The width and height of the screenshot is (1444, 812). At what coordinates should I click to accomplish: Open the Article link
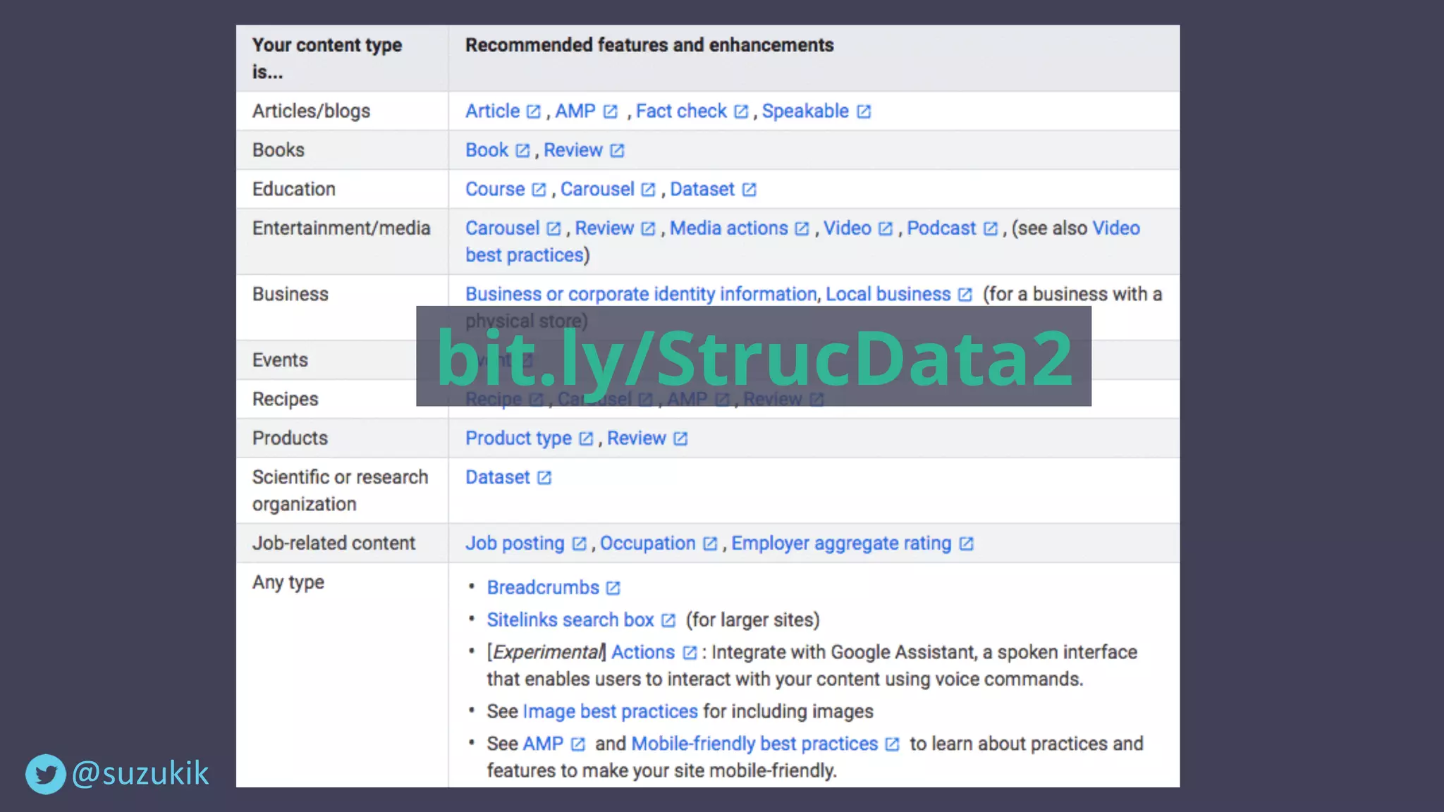[492, 111]
